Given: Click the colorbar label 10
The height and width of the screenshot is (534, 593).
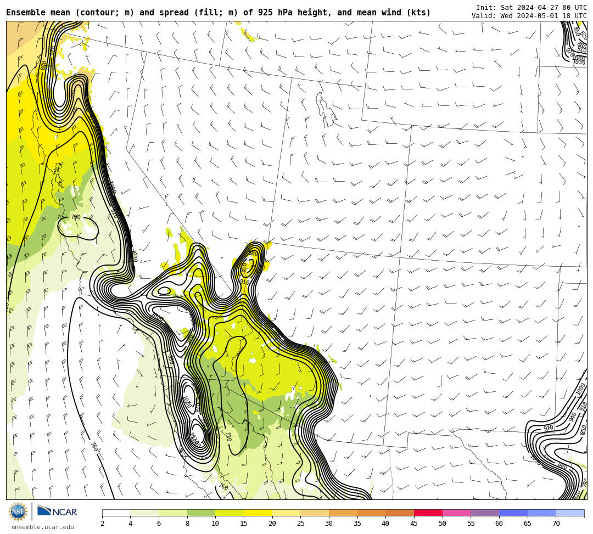Looking at the screenshot, I should [215, 524].
